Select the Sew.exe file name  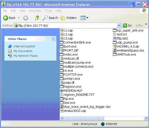click(69, 103)
